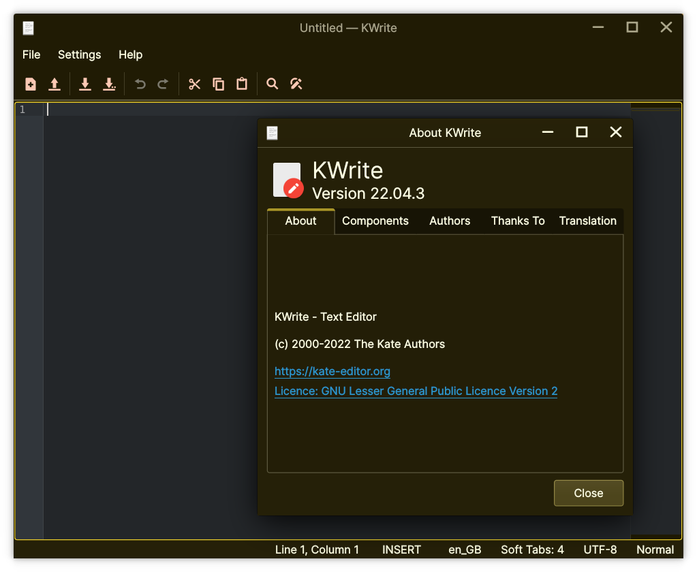The image size is (697, 572).
Task: Click the Open file upload-arrow icon
Action: [x=55, y=84]
